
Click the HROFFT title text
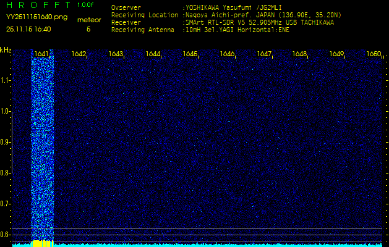coord(37,5)
